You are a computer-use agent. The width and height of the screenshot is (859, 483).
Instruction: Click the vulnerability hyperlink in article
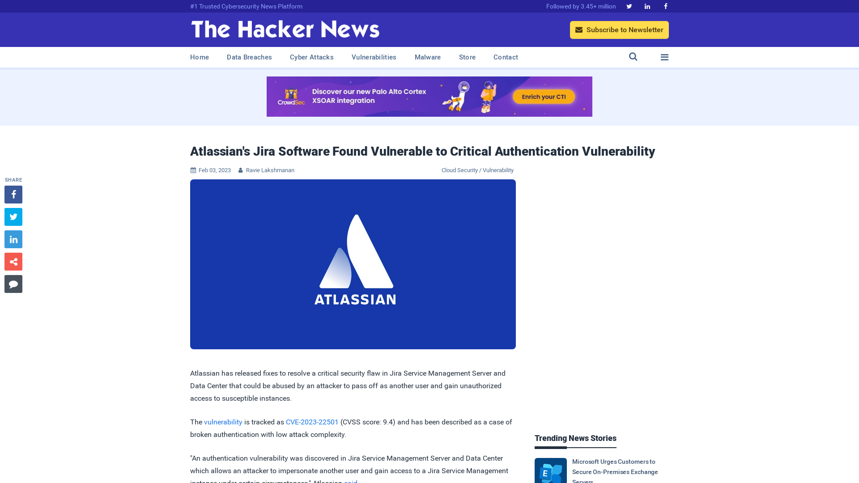tap(223, 422)
